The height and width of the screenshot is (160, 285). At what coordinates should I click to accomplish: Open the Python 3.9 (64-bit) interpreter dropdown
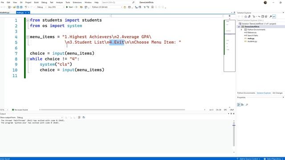coord(107,7)
